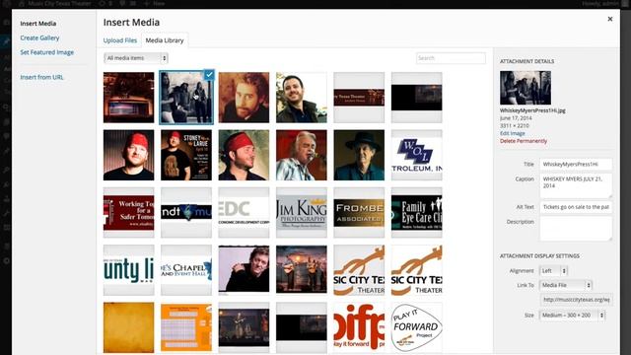The width and height of the screenshot is (631, 355).
Task: Uncheck the selected Whiskey Myers thumbnail checkmark
Action: [209, 75]
